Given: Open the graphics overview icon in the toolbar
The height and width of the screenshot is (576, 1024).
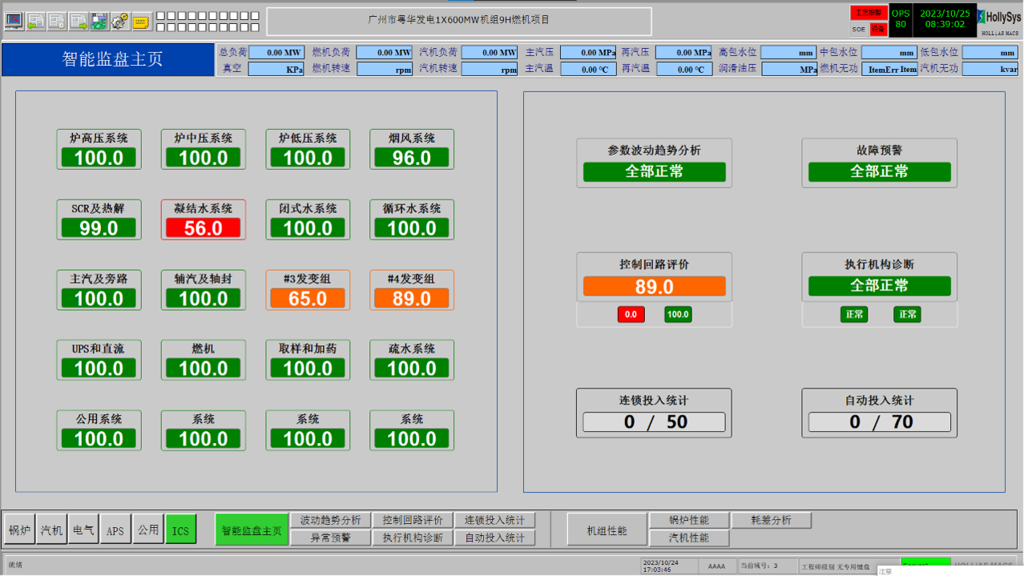Looking at the screenshot, I should tap(98, 21).
